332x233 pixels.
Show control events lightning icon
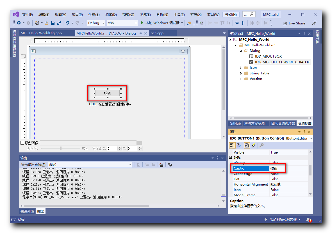pos(253,145)
